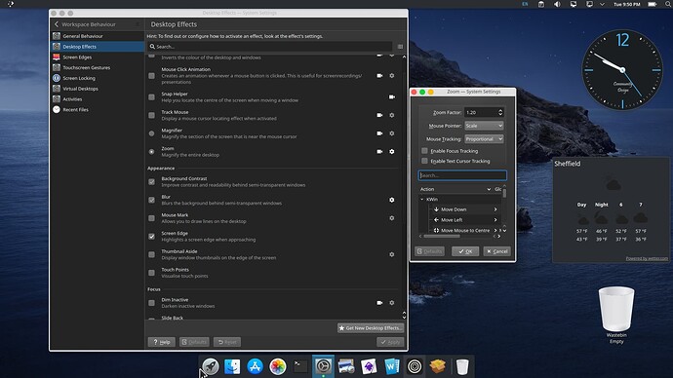Expand Move Left shortcut arrow

pos(495,220)
